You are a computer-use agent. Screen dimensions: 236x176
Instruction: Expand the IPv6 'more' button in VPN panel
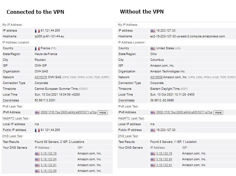(102, 113)
